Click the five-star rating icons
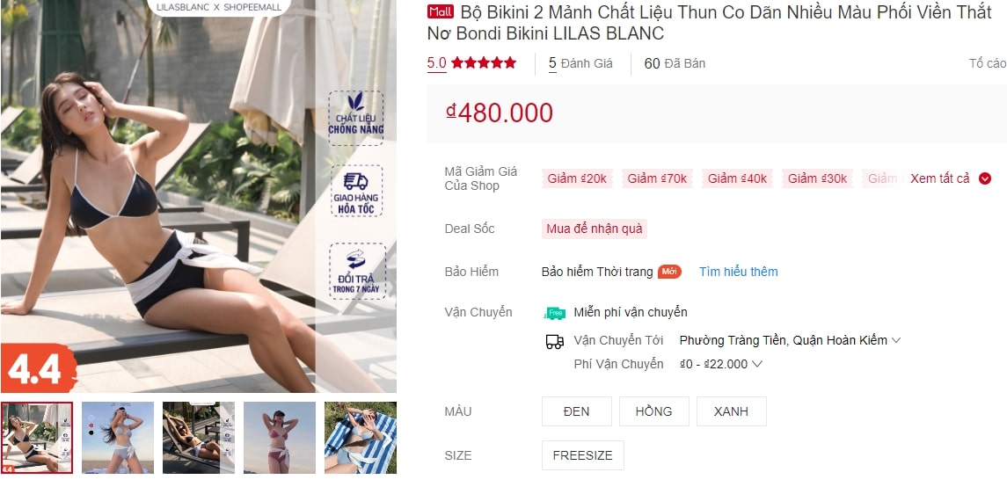The width and height of the screenshot is (1007, 487). [x=484, y=63]
